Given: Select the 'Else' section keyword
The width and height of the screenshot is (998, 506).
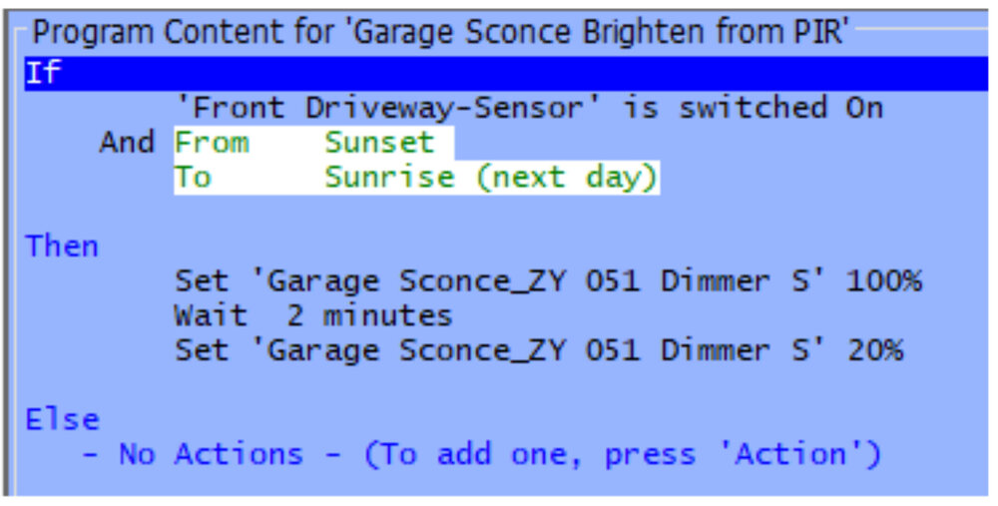Looking at the screenshot, I should [63, 419].
